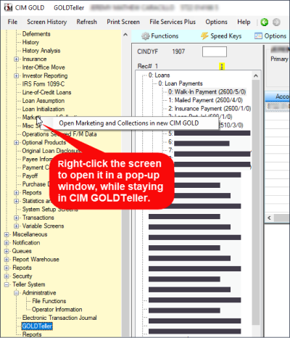The width and height of the screenshot is (290, 338).
Task: Open Loan Assumption screen
Action: click(x=43, y=101)
